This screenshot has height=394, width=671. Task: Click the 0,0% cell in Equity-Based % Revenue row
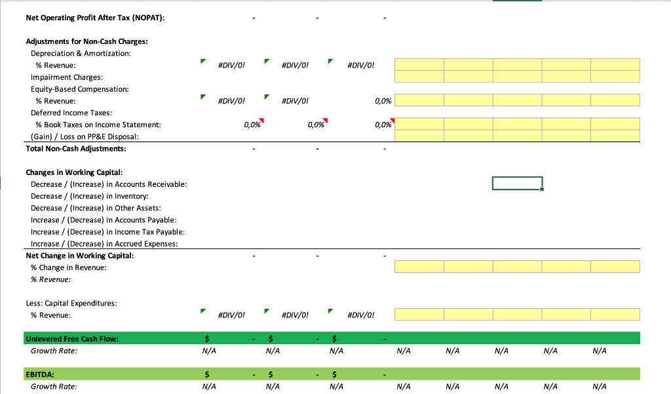383,101
